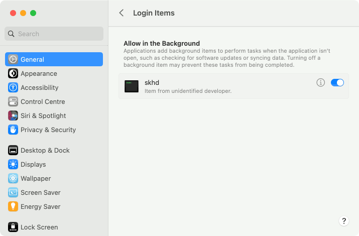This screenshot has height=236, width=359.
Task: Go back from Login Items
Action: coord(122,13)
